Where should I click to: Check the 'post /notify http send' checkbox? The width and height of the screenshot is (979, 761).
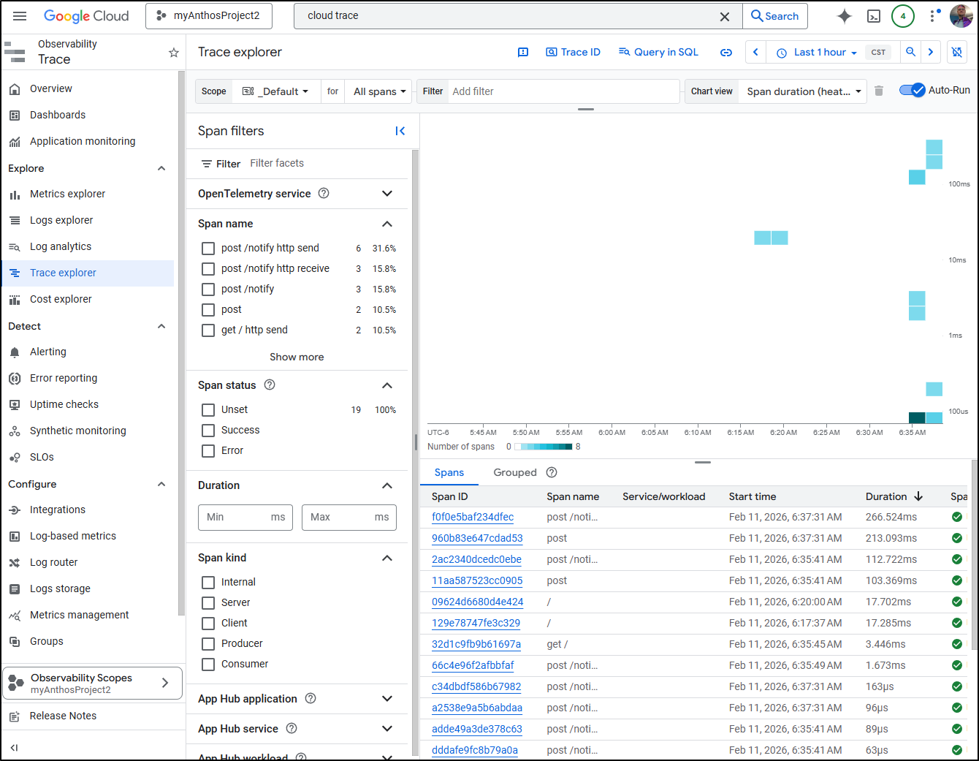point(208,249)
